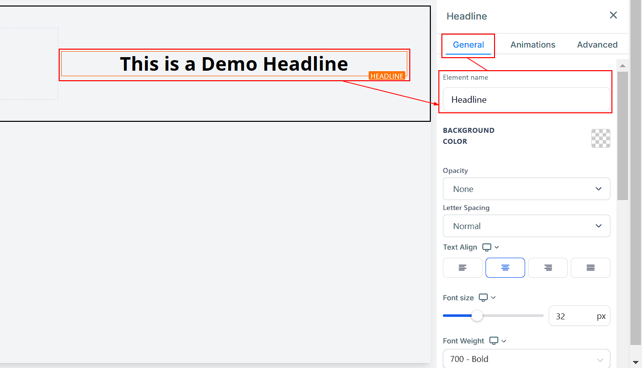Viewport: 642px width, 368px height.
Task: Click the Element name input field
Action: [526, 99]
